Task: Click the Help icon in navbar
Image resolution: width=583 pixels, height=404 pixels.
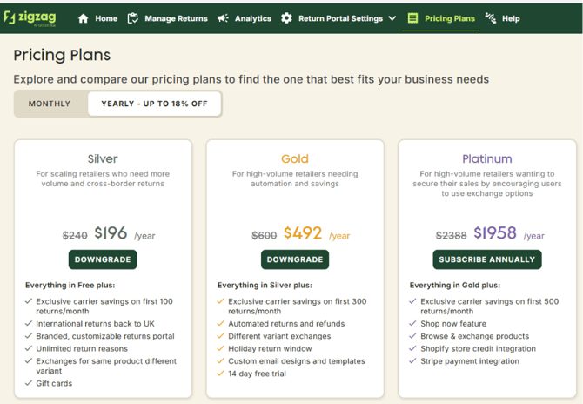Action: point(491,18)
